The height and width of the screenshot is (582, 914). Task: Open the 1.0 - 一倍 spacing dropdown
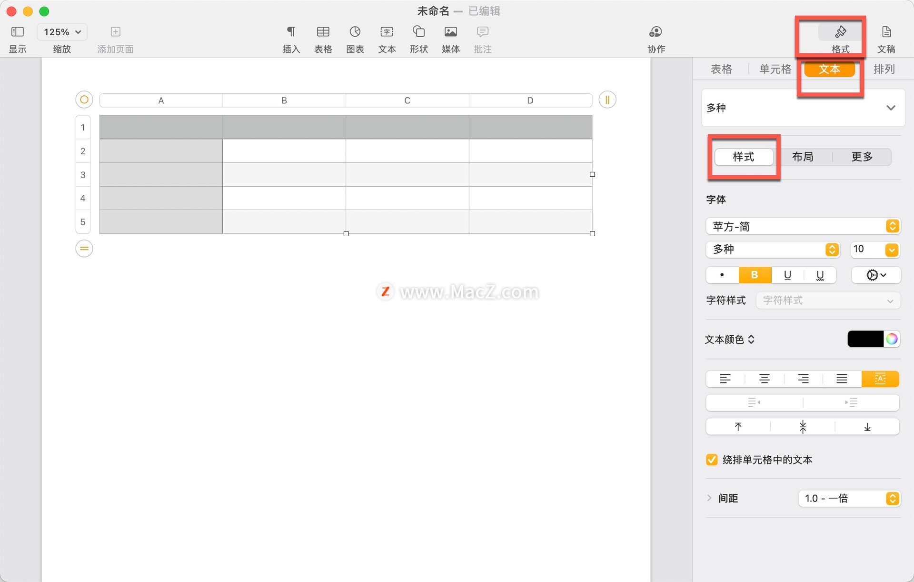click(849, 498)
